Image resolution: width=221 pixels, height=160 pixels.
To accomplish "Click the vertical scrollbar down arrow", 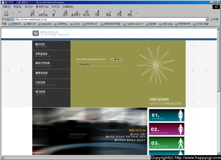I will coord(218,153).
